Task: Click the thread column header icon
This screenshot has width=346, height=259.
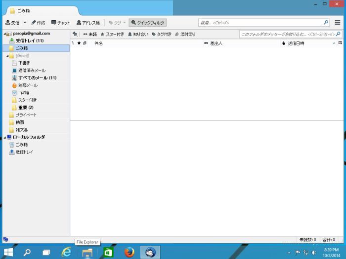Action: point(73,43)
